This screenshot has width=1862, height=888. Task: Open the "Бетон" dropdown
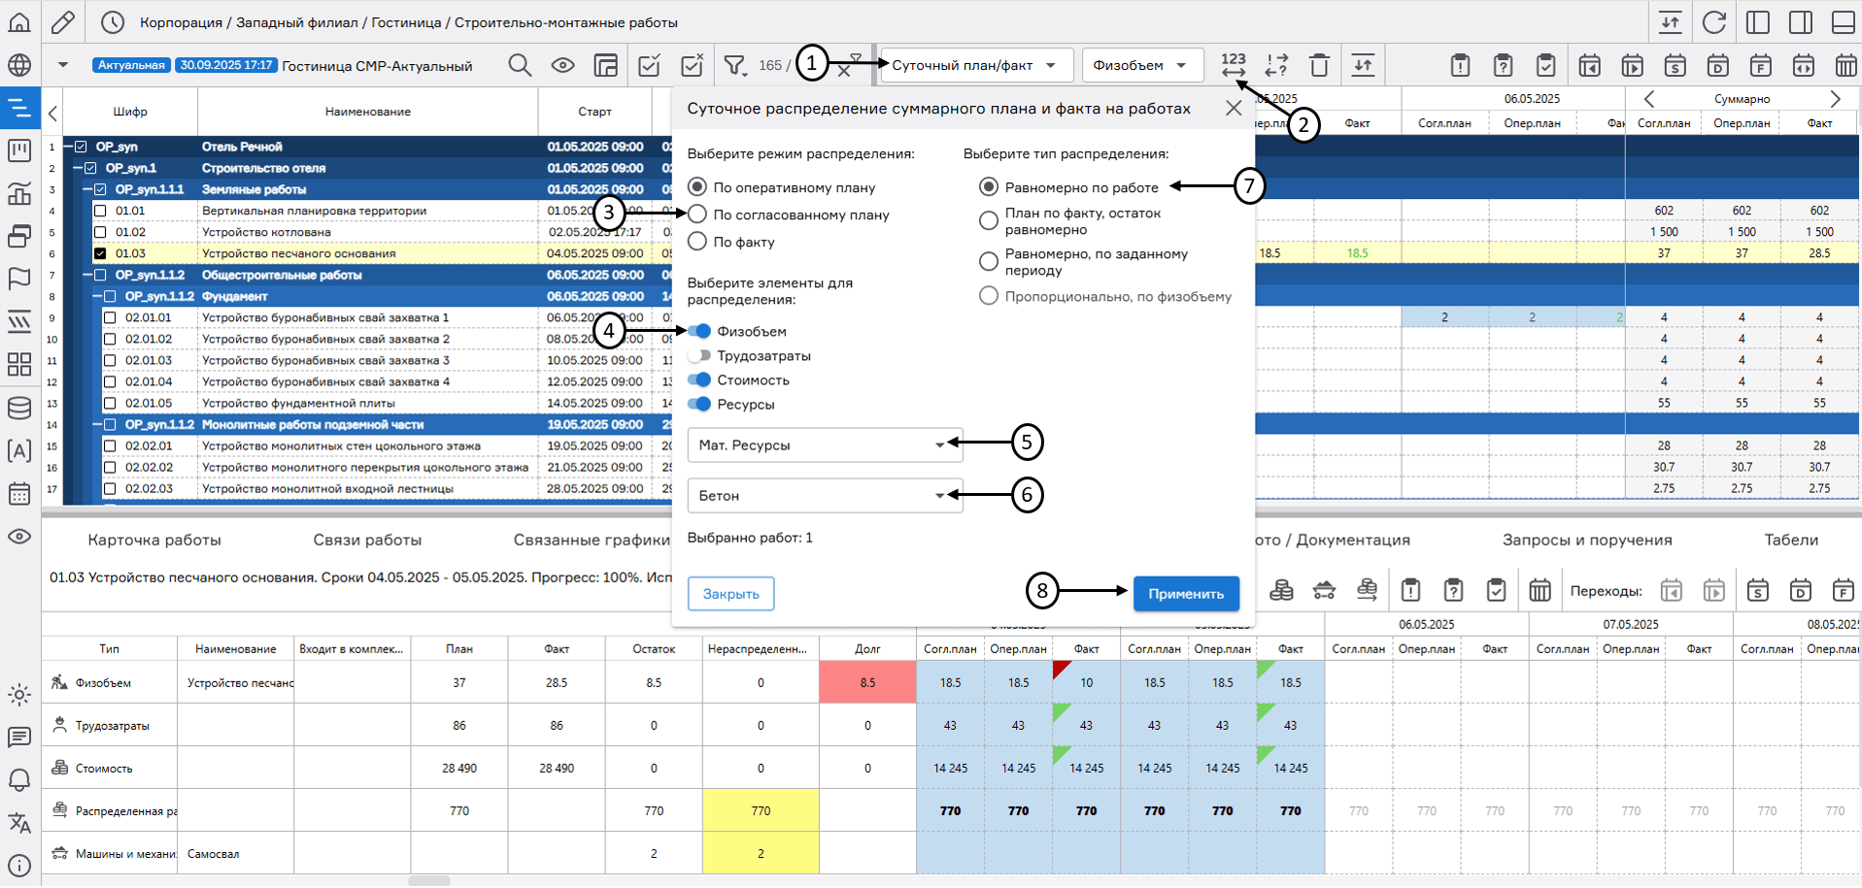[x=824, y=495]
